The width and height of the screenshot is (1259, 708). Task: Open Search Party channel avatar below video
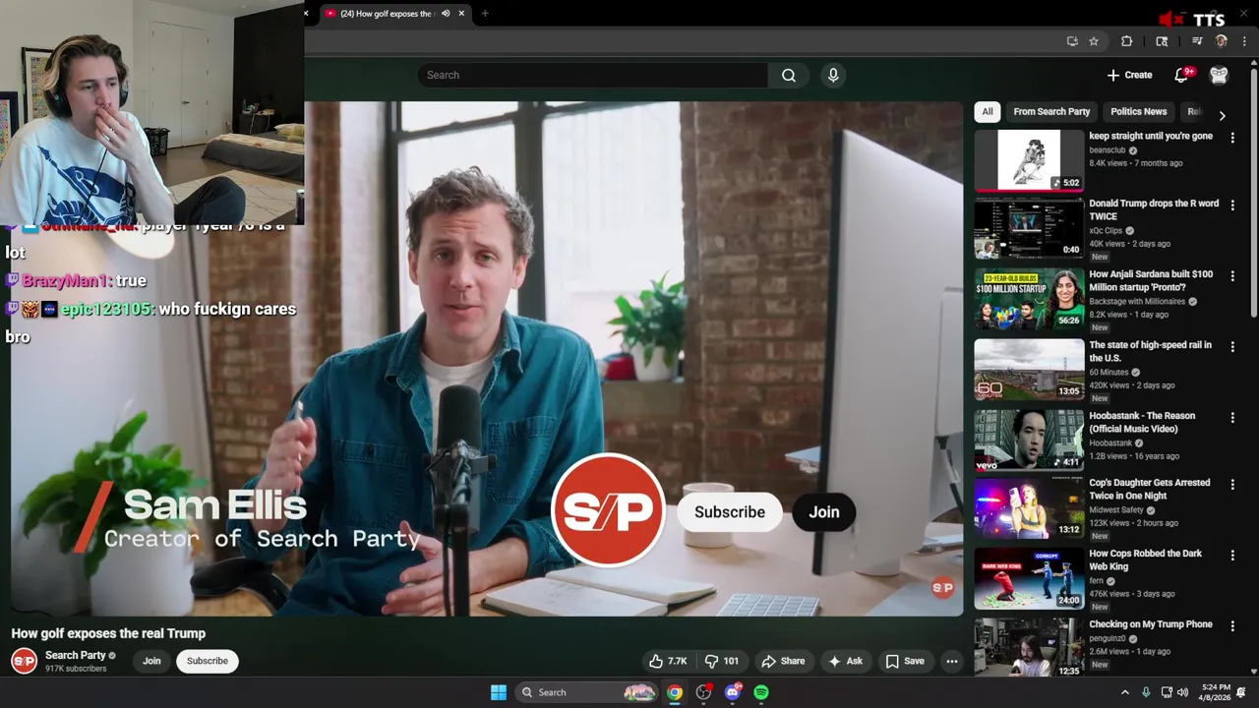pyautogui.click(x=24, y=661)
